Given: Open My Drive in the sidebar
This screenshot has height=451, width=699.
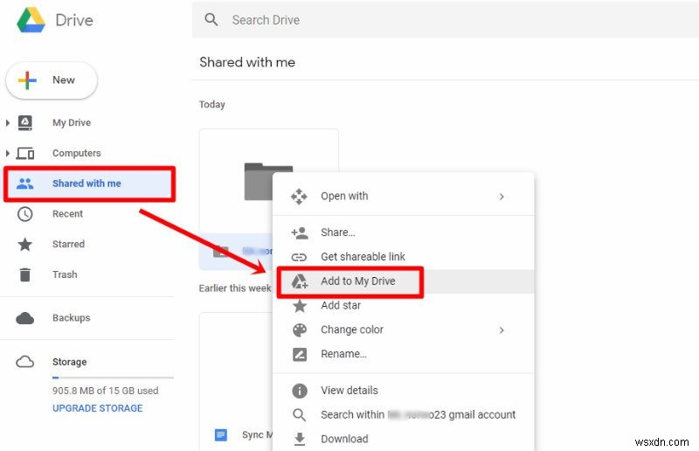Looking at the screenshot, I should click(x=72, y=122).
